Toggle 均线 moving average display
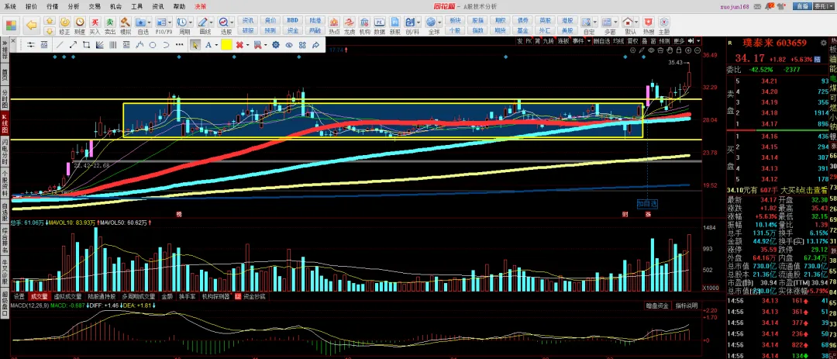837x359 pixels. point(618,40)
